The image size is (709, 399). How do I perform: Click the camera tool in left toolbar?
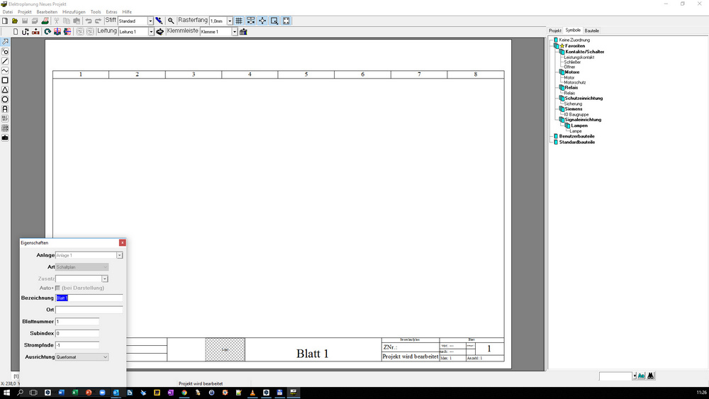pos(5,137)
